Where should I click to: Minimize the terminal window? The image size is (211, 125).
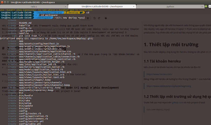pyautogui.click(x=5, y=2)
